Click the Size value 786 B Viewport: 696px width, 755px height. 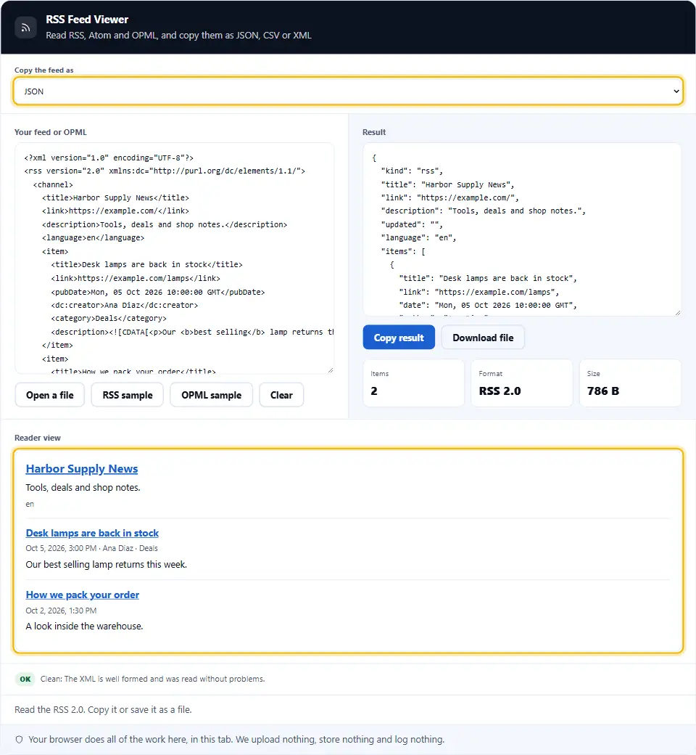coord(603,391)
